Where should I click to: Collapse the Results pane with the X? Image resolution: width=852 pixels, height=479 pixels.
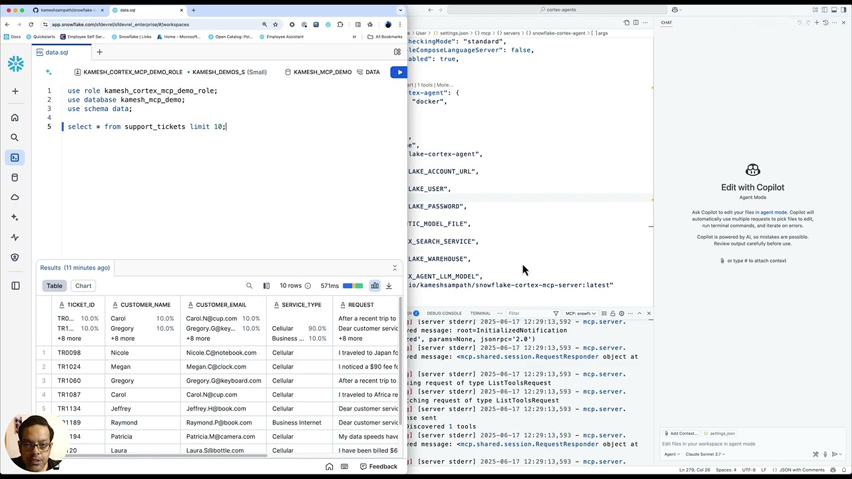click(395, 268)
